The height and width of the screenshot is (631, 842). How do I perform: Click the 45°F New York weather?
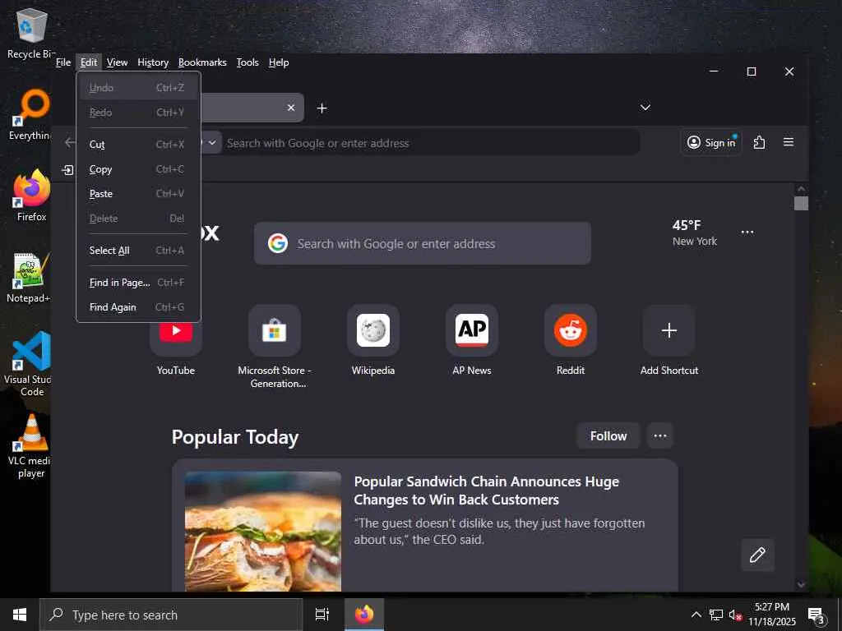[x=695, y=233]
